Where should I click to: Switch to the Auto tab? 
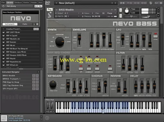click(40, 3)
